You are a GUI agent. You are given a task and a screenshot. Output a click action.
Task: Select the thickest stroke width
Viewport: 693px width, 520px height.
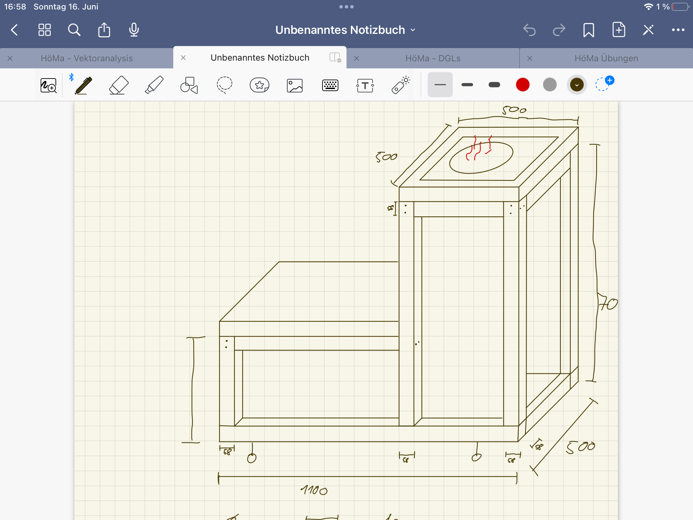tap(494, 85)
